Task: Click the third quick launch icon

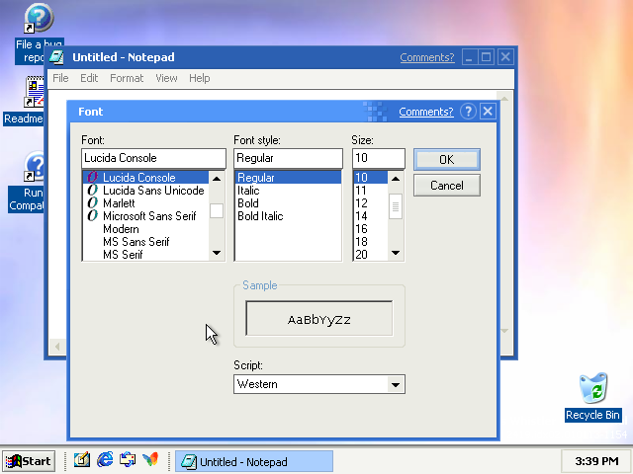Action: (x=128, y=459)
